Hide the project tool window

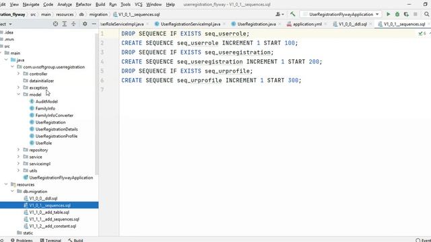tap(94, 24)
